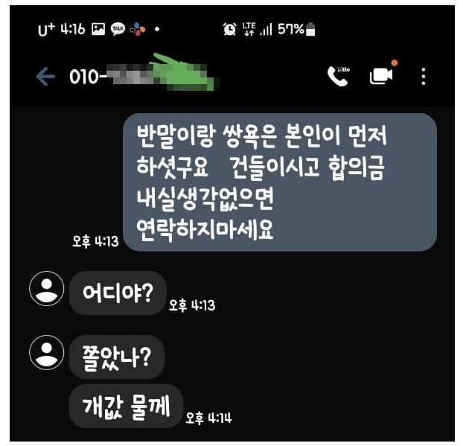463x446 pixels.
Task: Tap contact avatar beside 어디야? message
Action: [47, 288]
